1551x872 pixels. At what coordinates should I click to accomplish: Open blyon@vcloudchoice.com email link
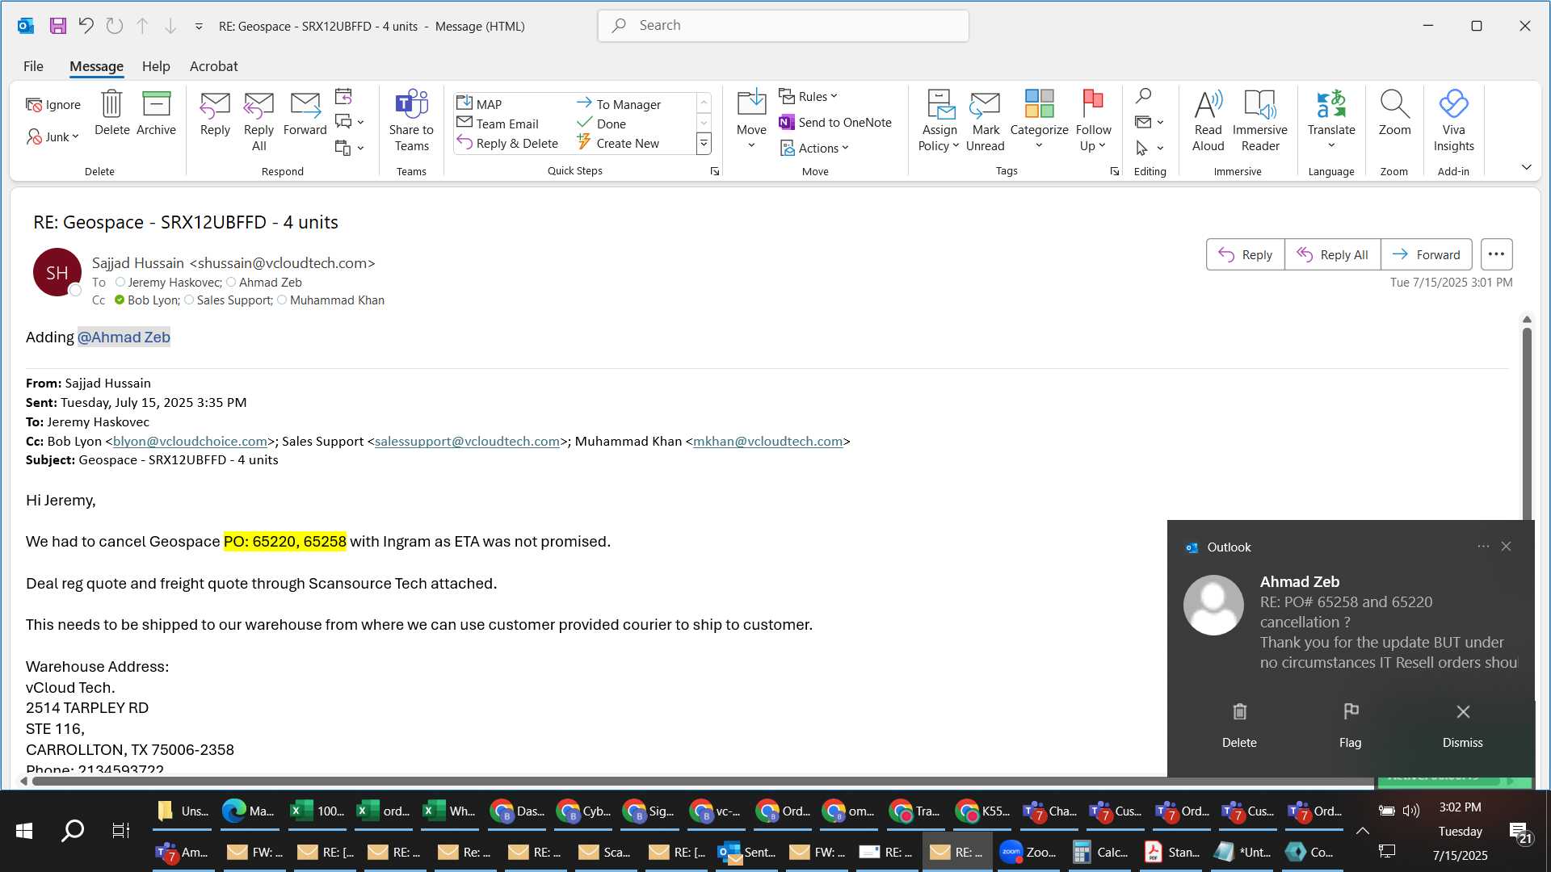point(190,441)
